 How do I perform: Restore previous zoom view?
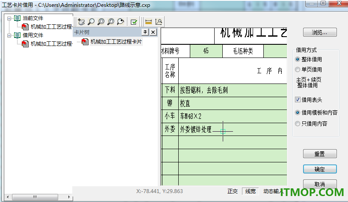coord(121,22)
